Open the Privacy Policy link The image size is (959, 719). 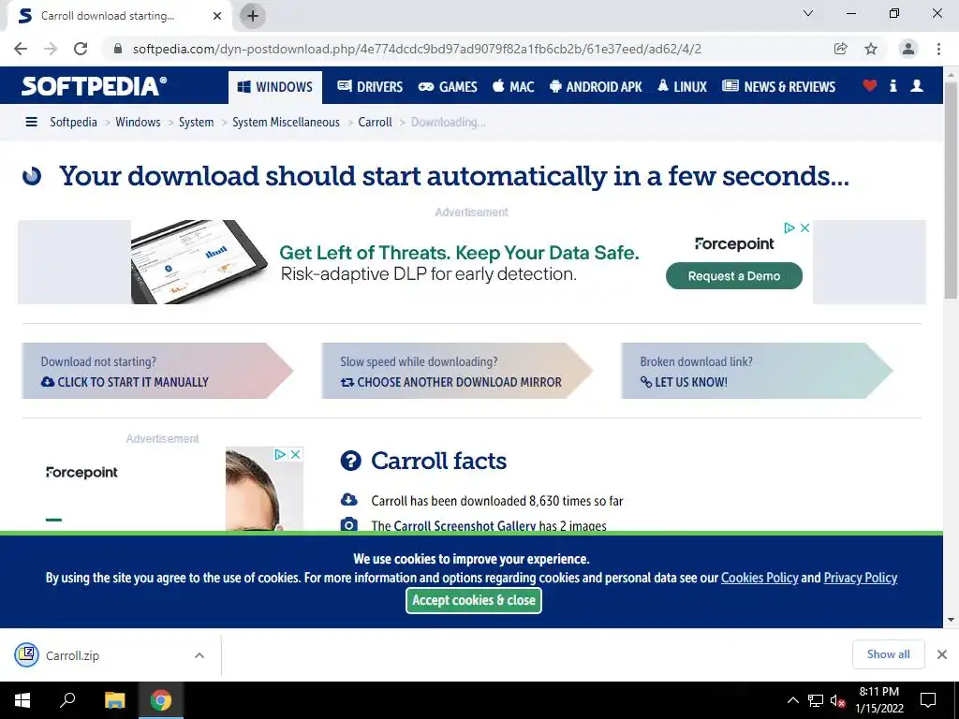pos(861,578)
